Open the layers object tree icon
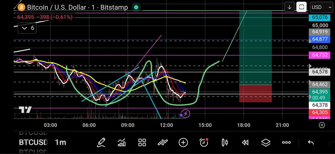 pos(266,143)
